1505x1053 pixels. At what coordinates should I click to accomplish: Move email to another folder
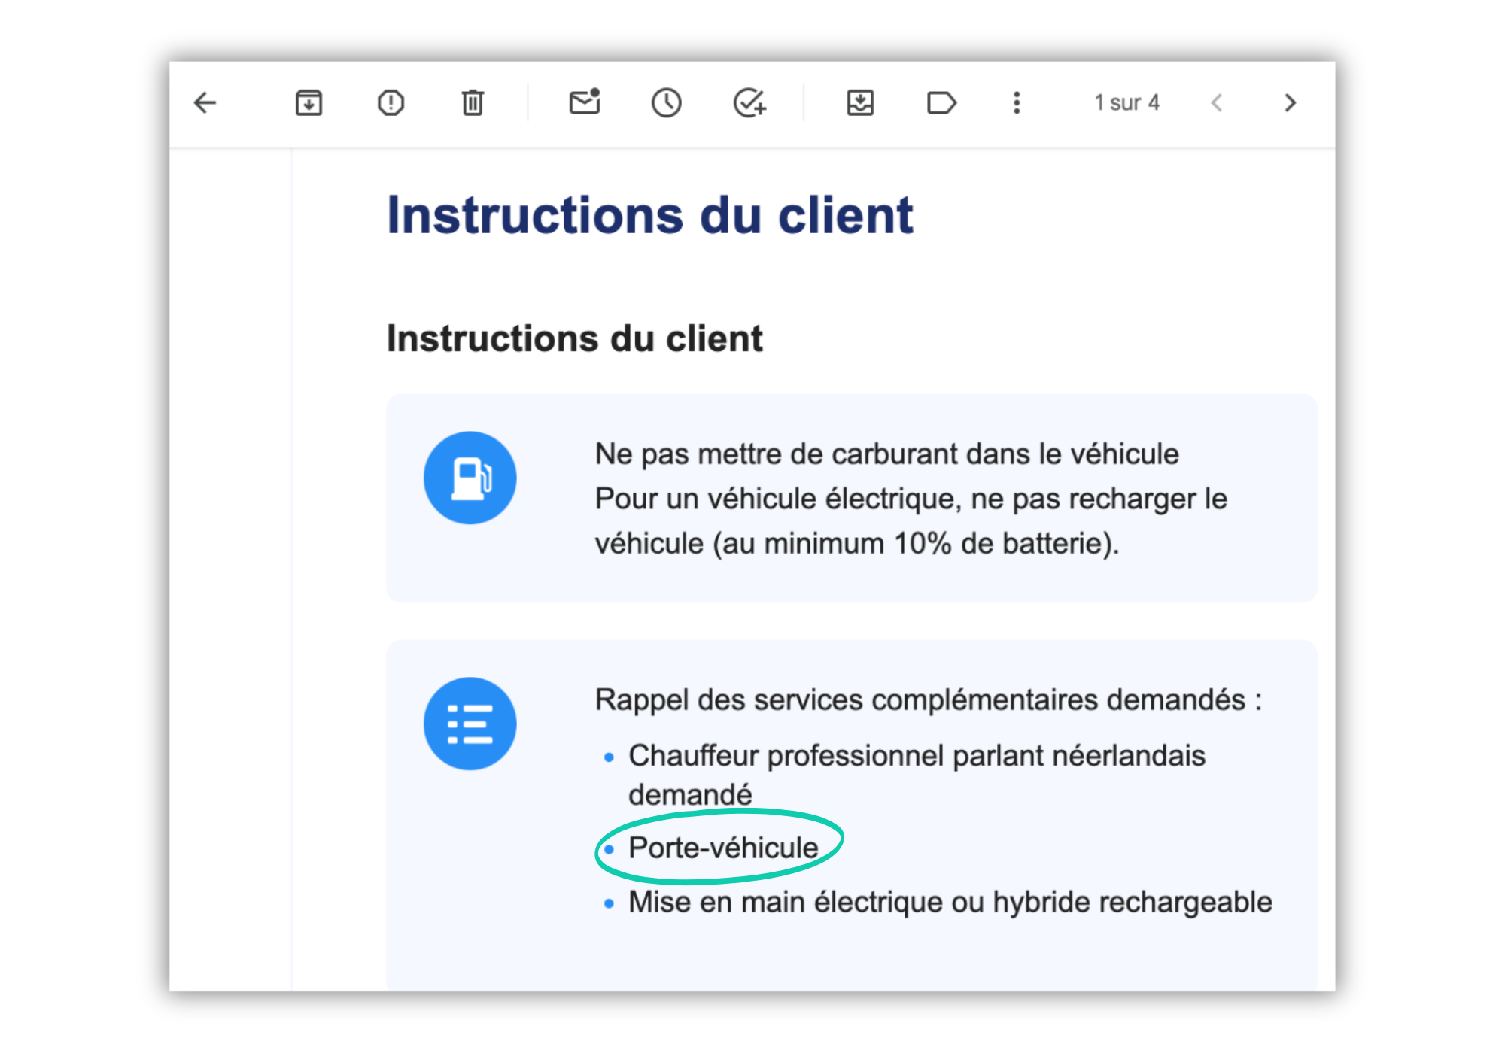[x=860, y=102]
